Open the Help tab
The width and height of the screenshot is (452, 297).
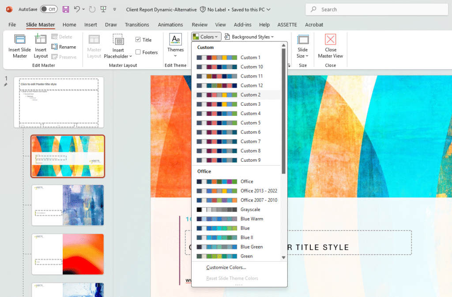click(x=264, y=25)
